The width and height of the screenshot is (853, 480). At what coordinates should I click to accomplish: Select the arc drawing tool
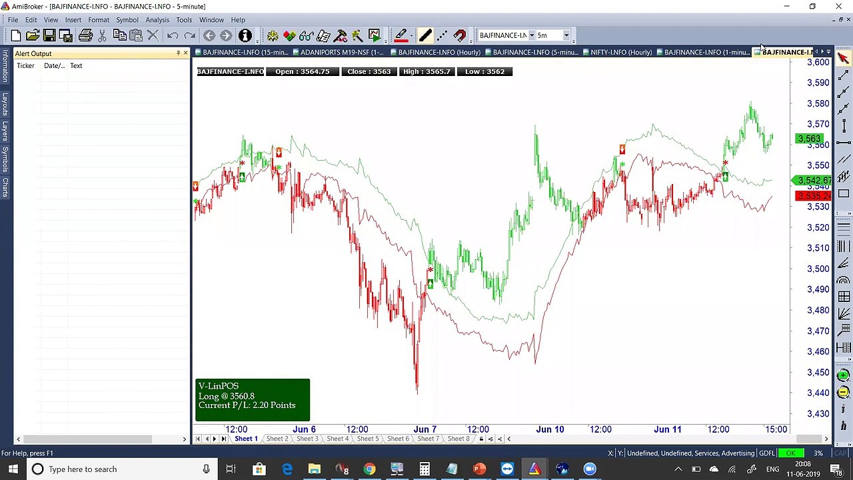pyautogui.click(x=844, y=279)
